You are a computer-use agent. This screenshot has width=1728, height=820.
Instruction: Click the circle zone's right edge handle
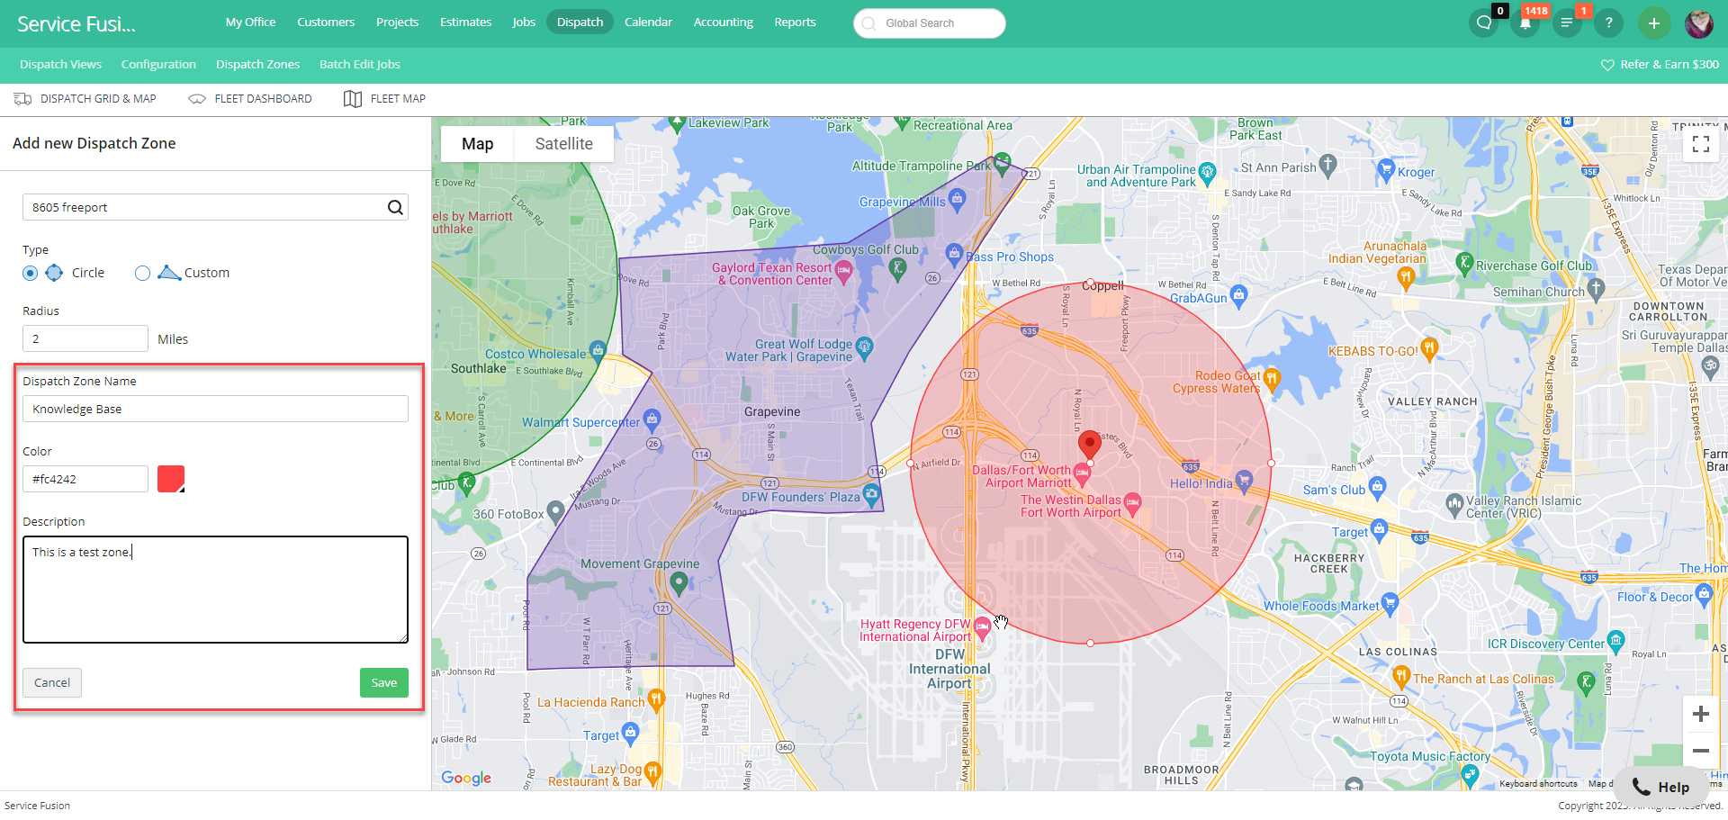click(1271, 463)
